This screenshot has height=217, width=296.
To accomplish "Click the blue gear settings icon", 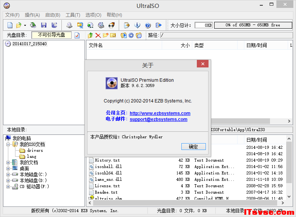I will [131, 35].
